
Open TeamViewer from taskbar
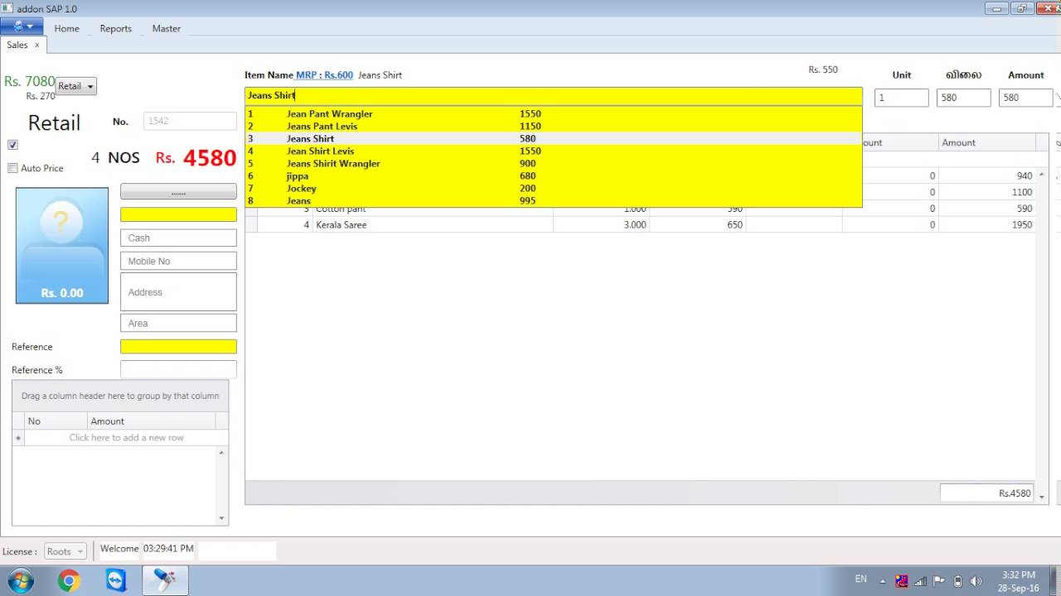(x=117, y=581)
